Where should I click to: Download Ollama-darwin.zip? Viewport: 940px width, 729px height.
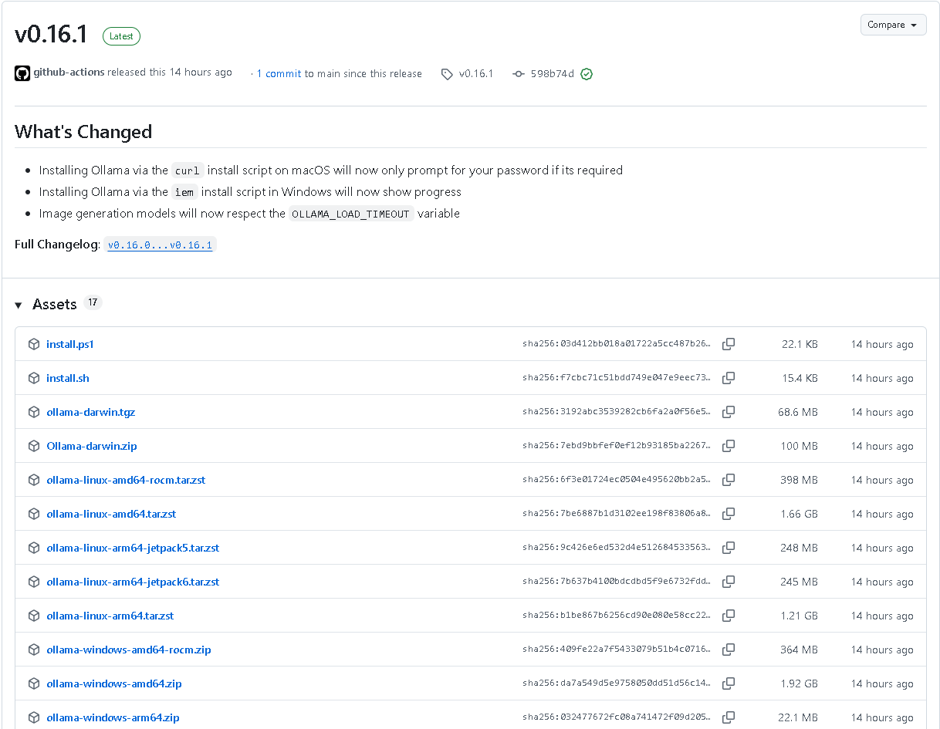pyautogui.click(x=91, y=446)
